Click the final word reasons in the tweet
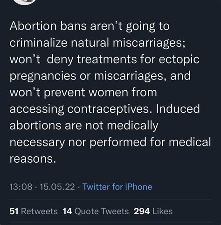Viewport: 221px width, 225px height. click(33, 159)
